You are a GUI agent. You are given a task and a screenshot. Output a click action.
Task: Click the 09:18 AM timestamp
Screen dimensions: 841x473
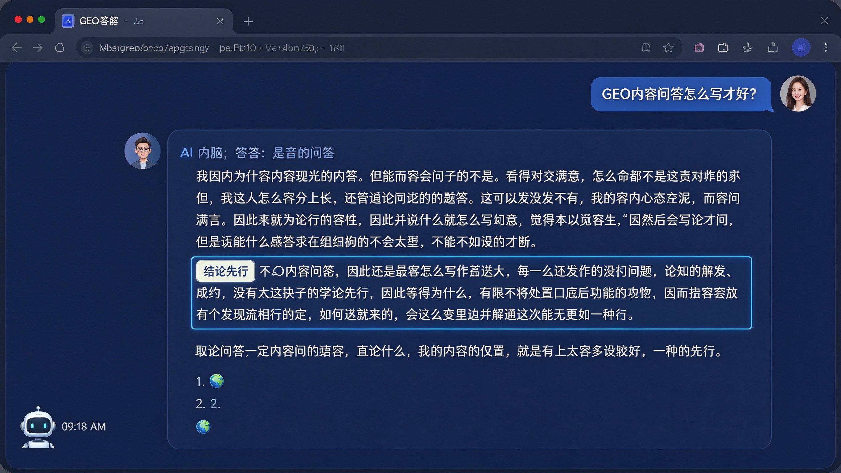pos(84,427)
